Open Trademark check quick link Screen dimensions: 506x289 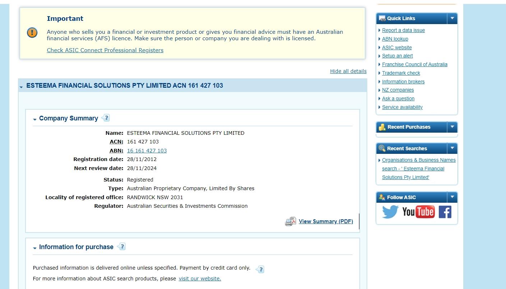click(401, 73)
